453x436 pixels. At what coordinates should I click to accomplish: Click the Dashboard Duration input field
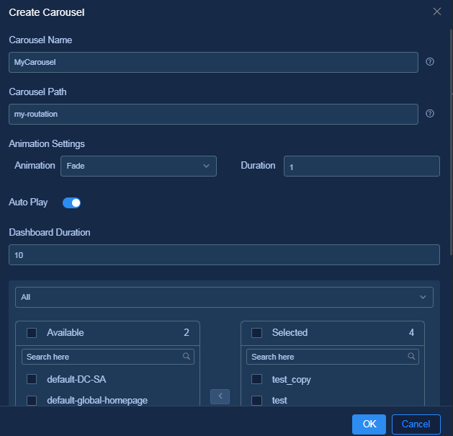click(x=224, y=254)
